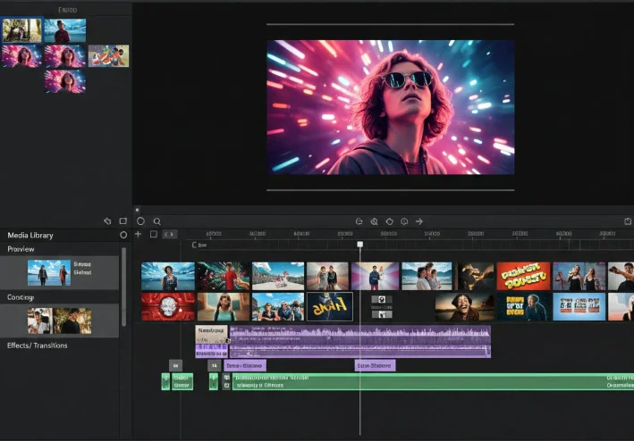
Task: Click the magnifier search icon in timeline toolbar
Action: click(x=156, y=221)
